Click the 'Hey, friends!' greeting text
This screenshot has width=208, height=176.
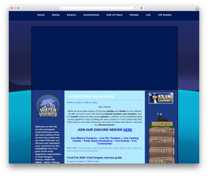click(104, 107)
